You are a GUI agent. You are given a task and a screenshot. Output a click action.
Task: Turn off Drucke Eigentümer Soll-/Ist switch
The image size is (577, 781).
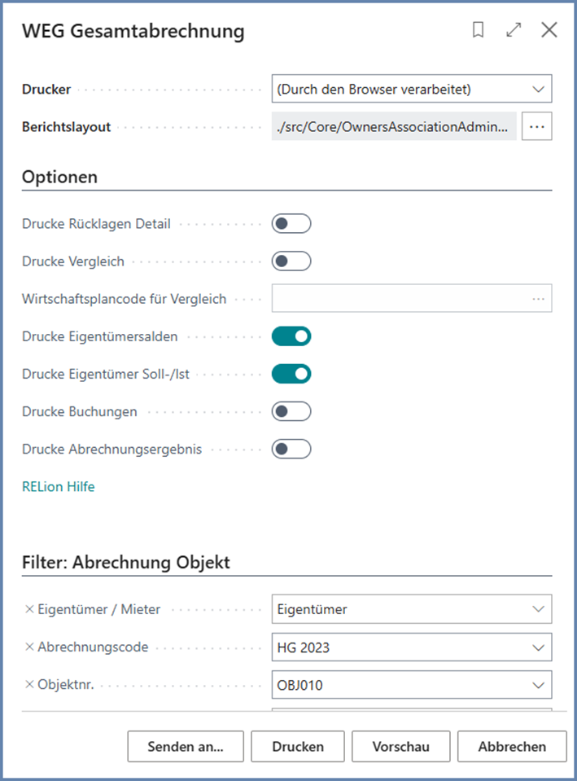[291, 374]
